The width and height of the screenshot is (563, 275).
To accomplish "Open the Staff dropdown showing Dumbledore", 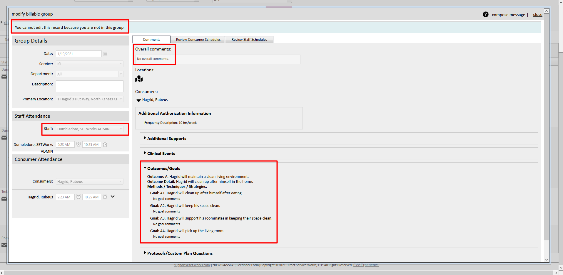I will [x=90, y=129].
